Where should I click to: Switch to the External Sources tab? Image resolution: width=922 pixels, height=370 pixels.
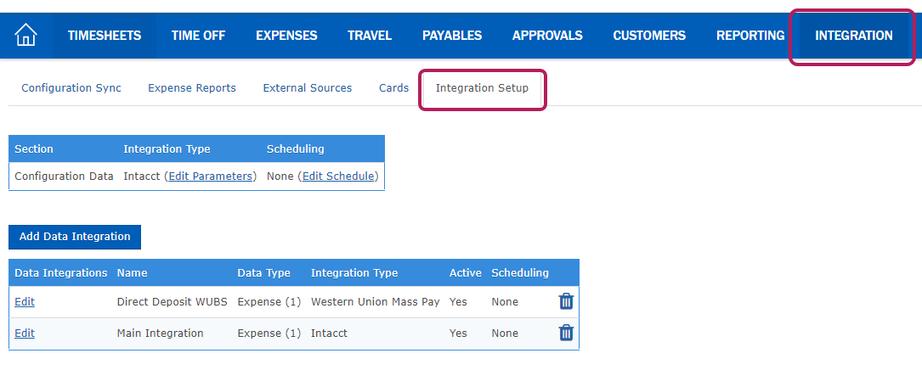[308, 88]
